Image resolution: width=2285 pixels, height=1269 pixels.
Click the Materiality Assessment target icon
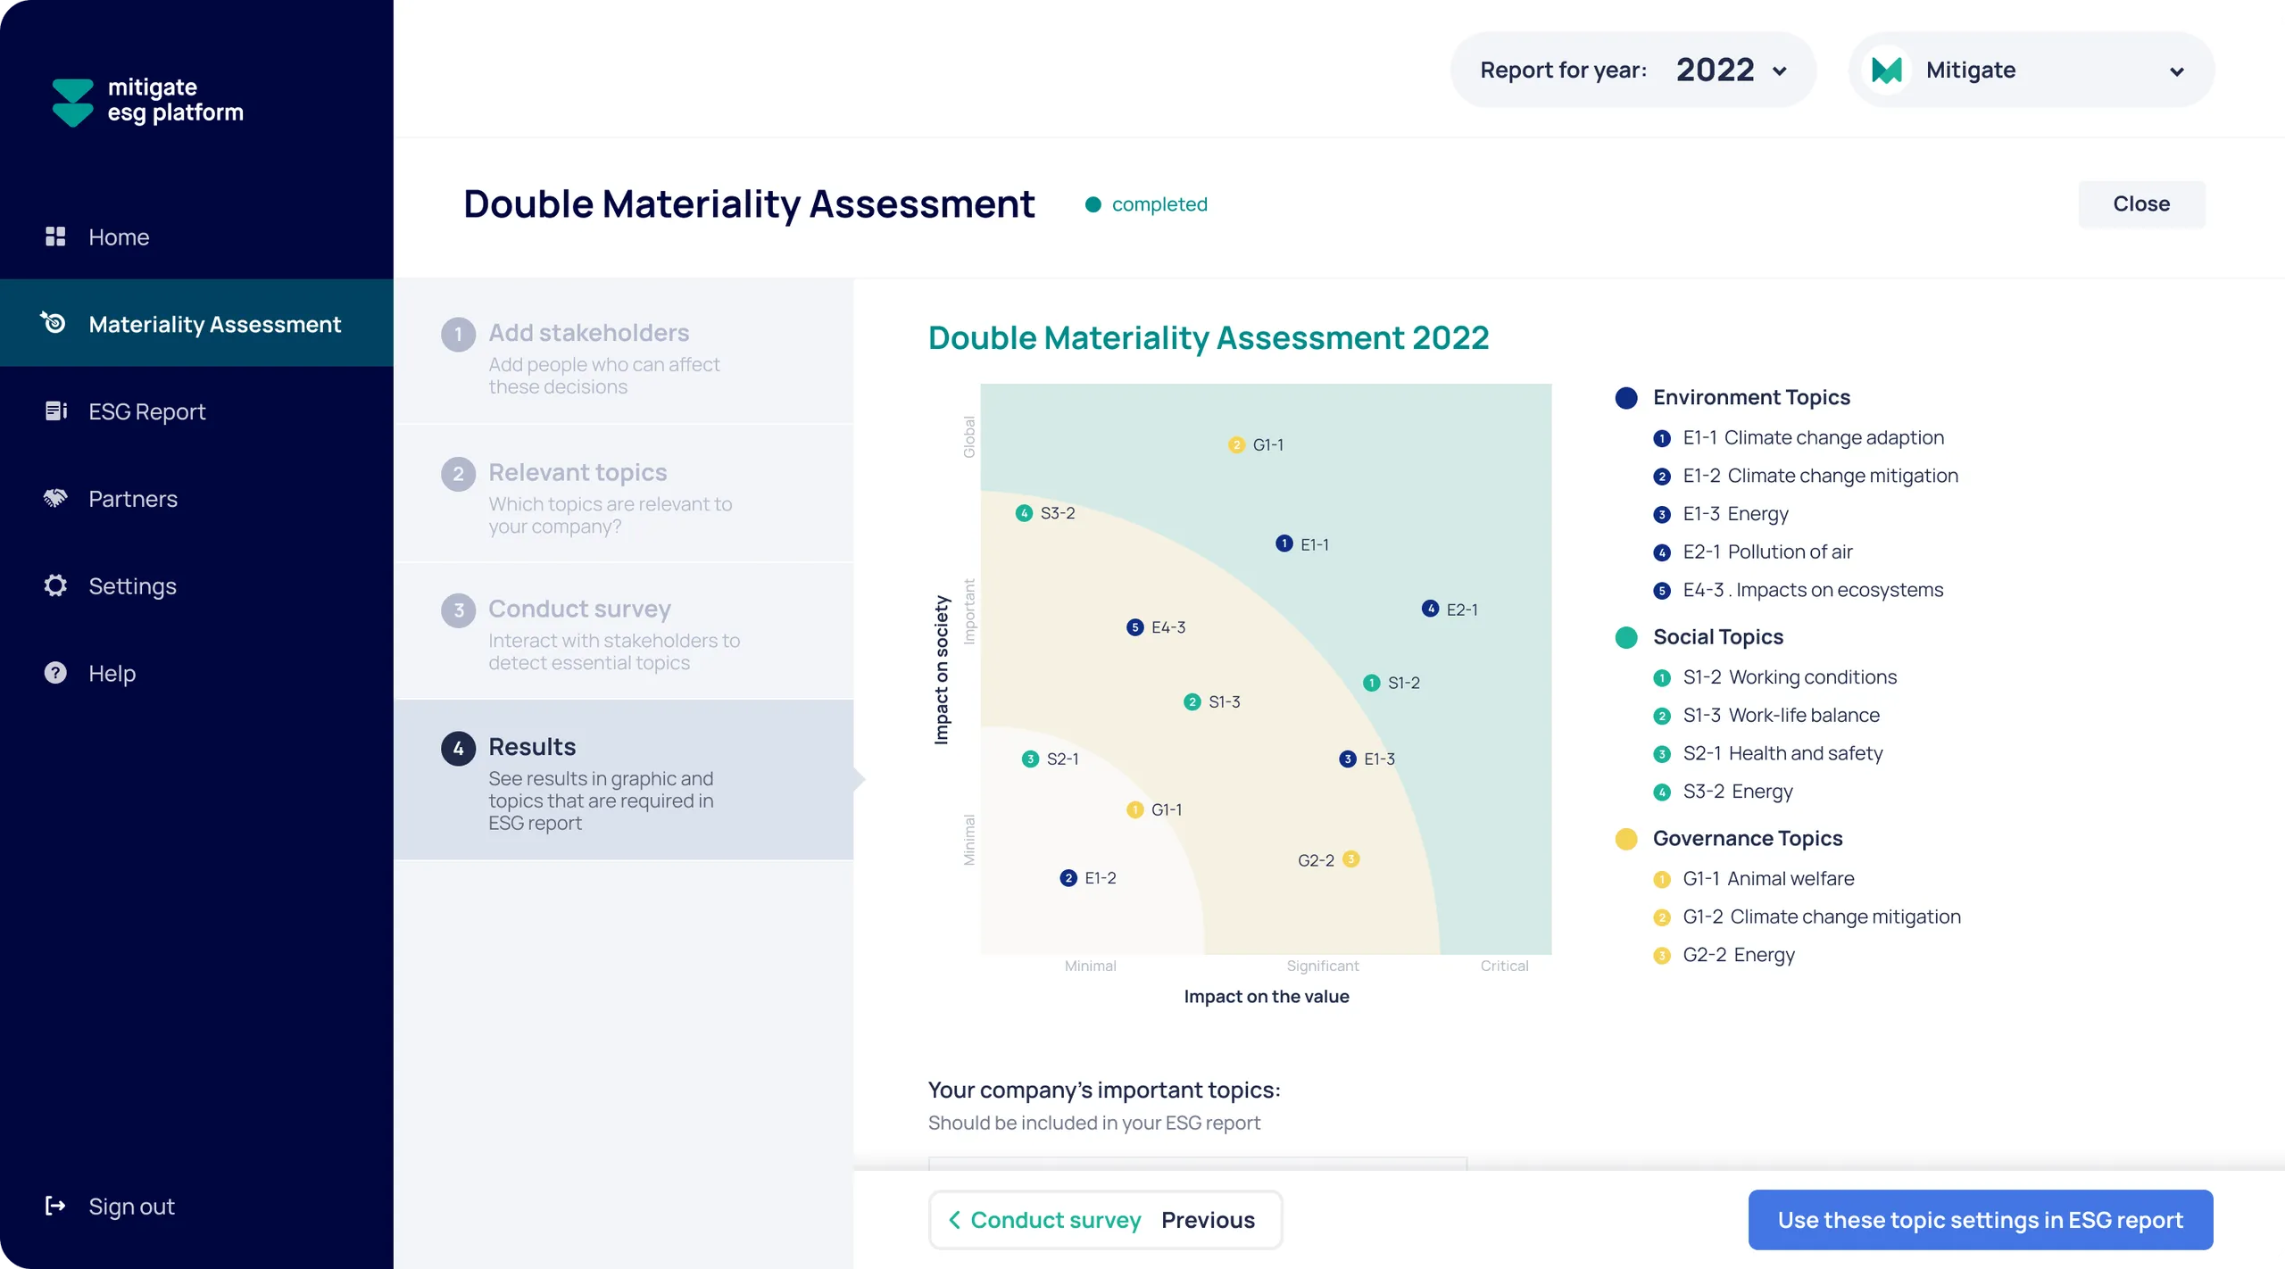[54, 322]
